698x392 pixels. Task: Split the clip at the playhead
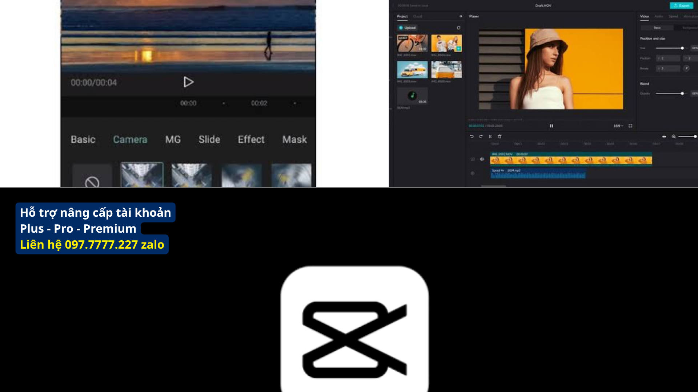[490, 136]
